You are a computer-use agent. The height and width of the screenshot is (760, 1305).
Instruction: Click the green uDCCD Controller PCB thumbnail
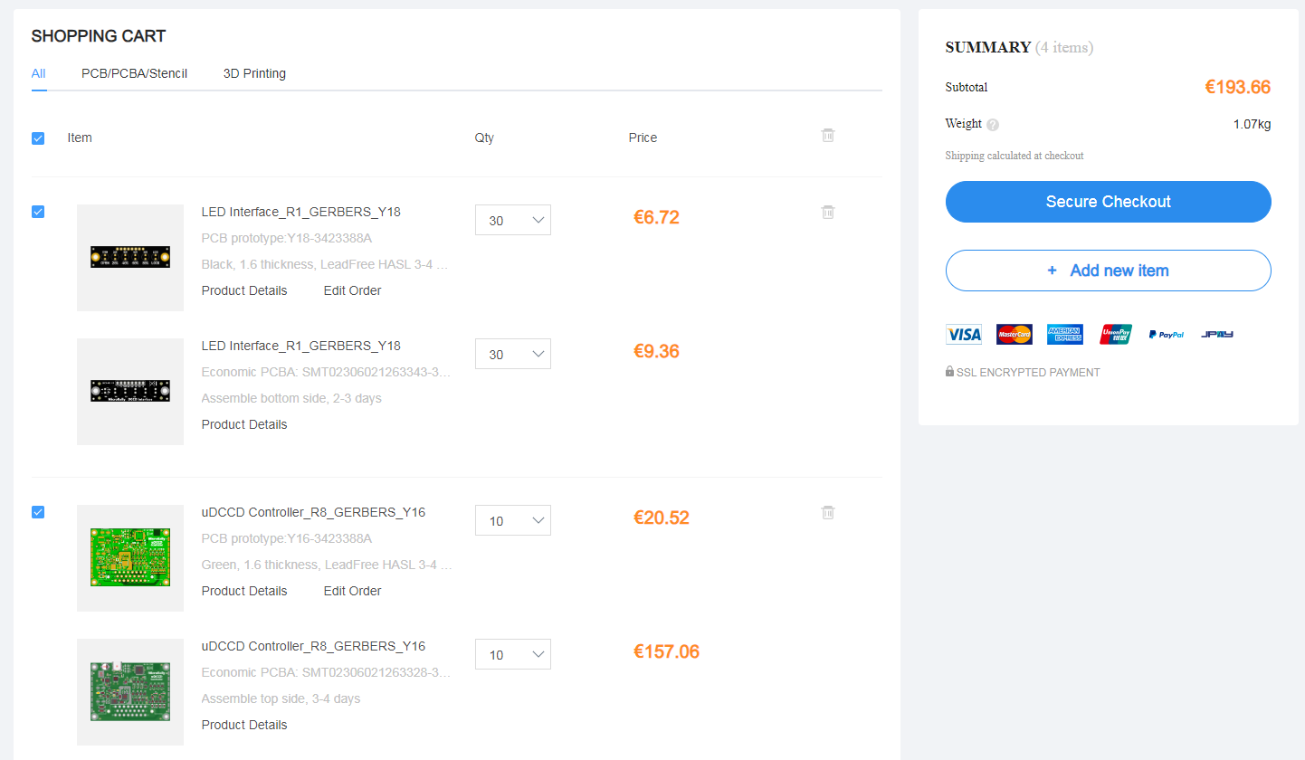point(130,558)
